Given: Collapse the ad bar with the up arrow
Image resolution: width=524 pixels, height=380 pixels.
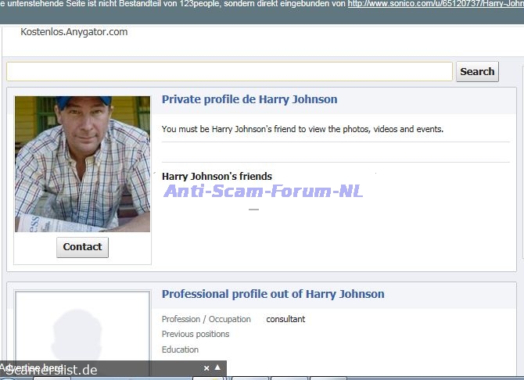Looking at the screenshot, I should [x=218, y=367].
